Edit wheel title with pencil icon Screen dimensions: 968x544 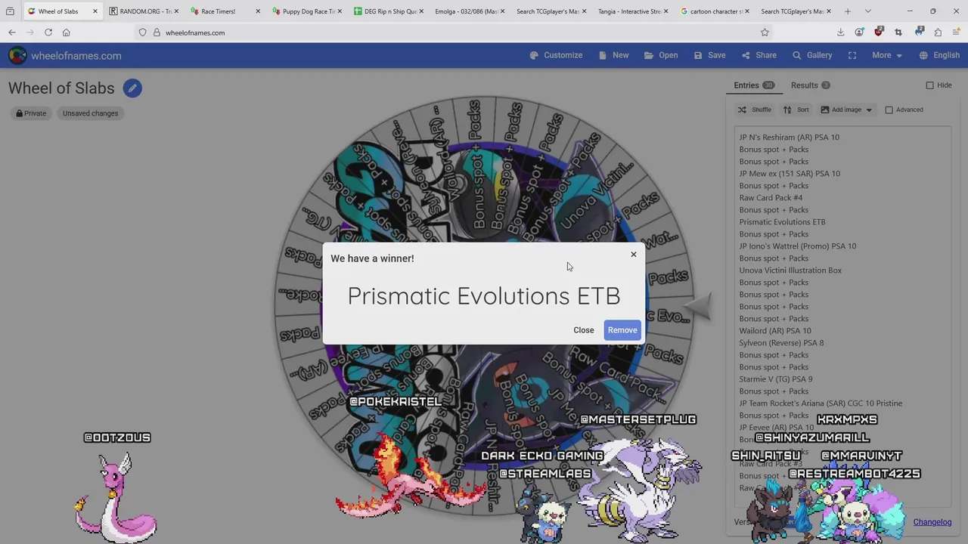(132, 88)
